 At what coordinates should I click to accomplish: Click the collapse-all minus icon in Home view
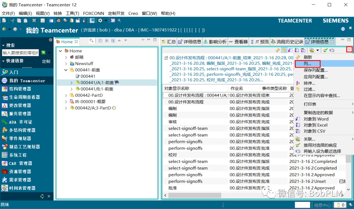click(x=101, y=41)
